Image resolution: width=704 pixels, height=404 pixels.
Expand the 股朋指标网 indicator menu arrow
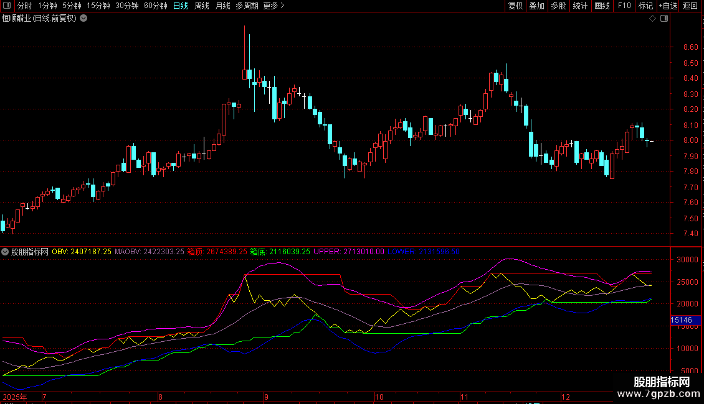pos(6,252)
